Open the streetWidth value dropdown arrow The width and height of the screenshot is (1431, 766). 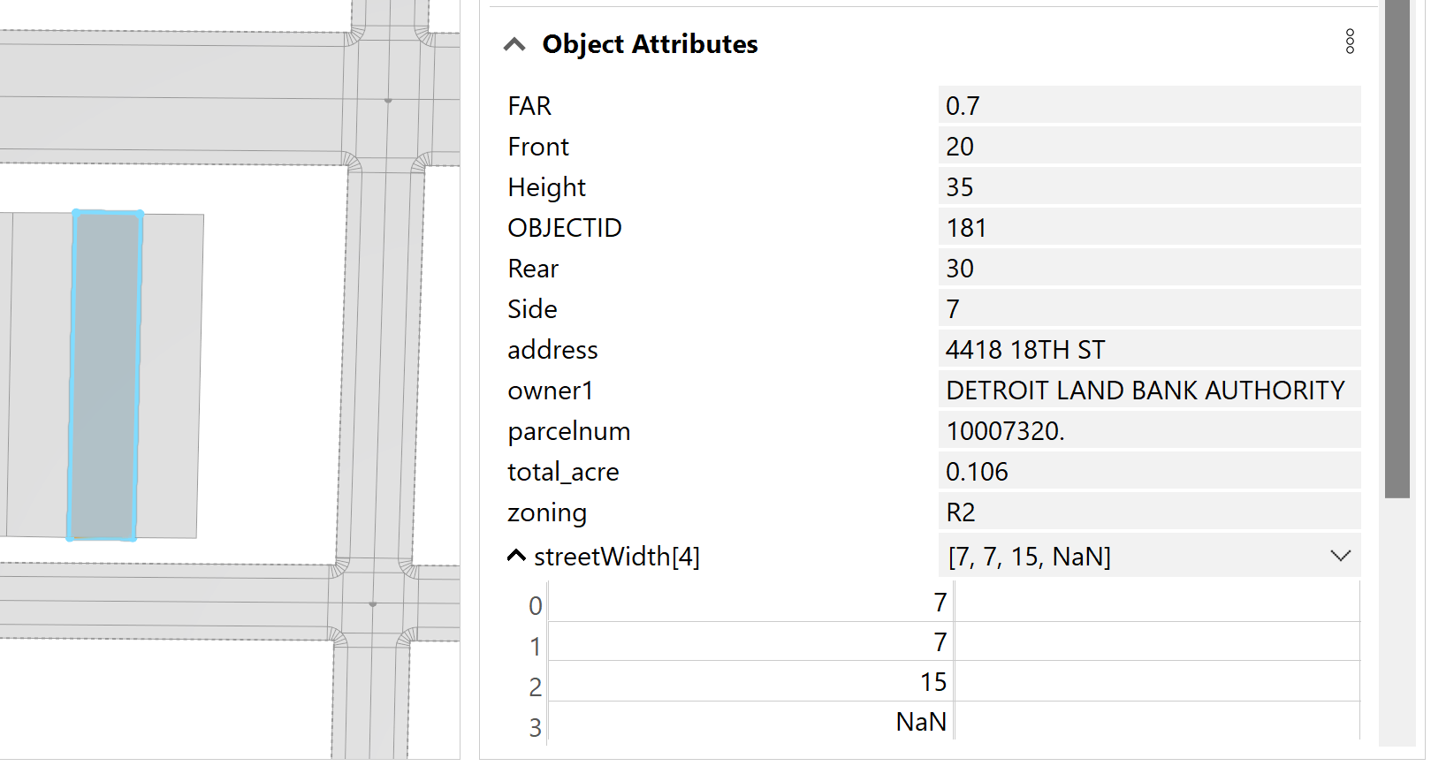pyautogui.click(x=1340, y=557)
